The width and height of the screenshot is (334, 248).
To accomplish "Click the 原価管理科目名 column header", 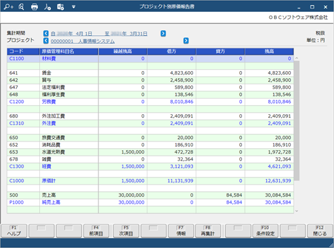I will point(68,52).
